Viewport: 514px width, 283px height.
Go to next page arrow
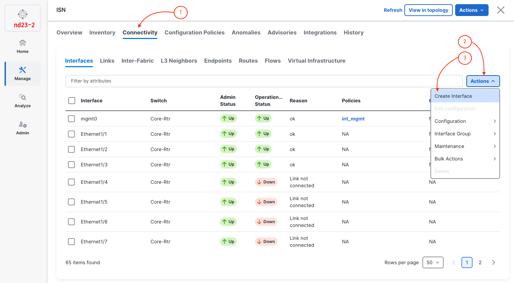(x=493, y=262)
